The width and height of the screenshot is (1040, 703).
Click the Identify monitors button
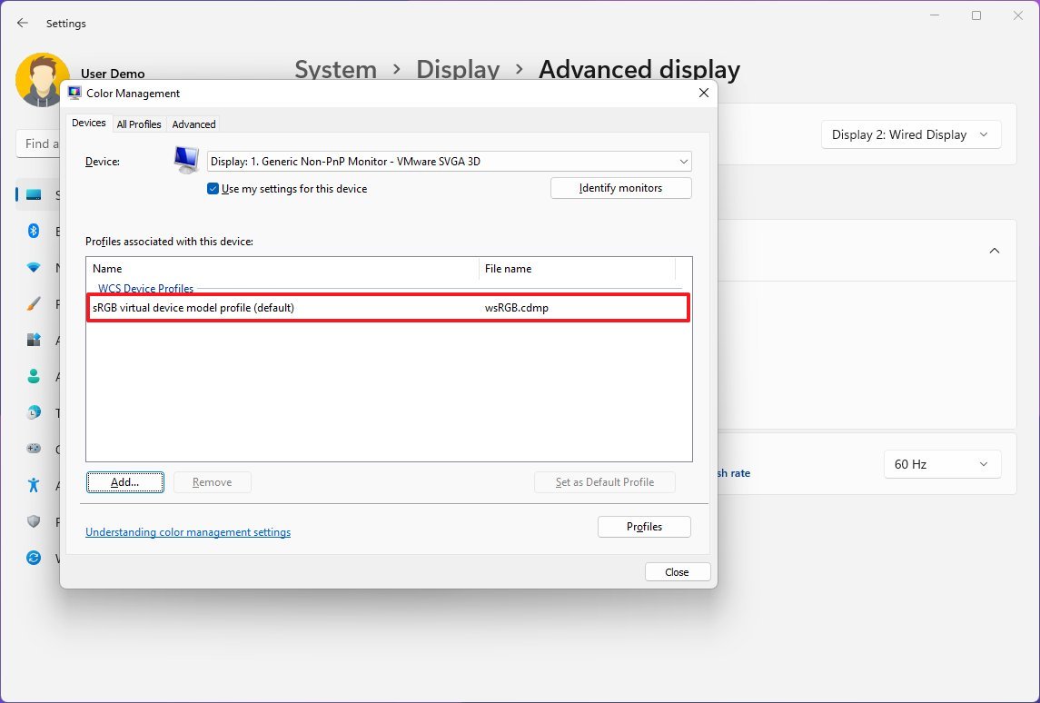coord(620,188)
